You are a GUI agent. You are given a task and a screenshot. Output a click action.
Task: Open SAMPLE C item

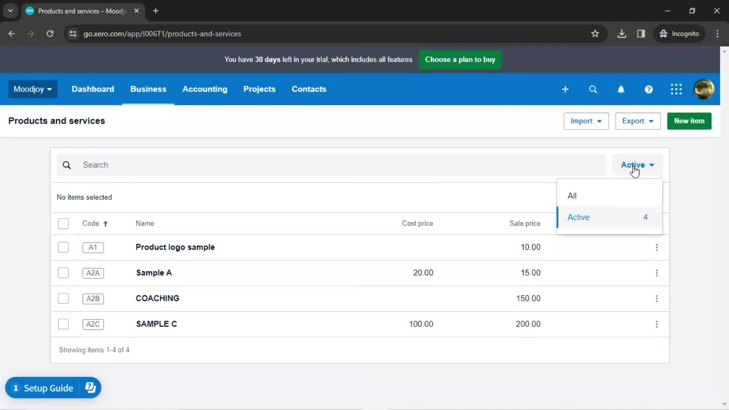[x=156, y=324]
